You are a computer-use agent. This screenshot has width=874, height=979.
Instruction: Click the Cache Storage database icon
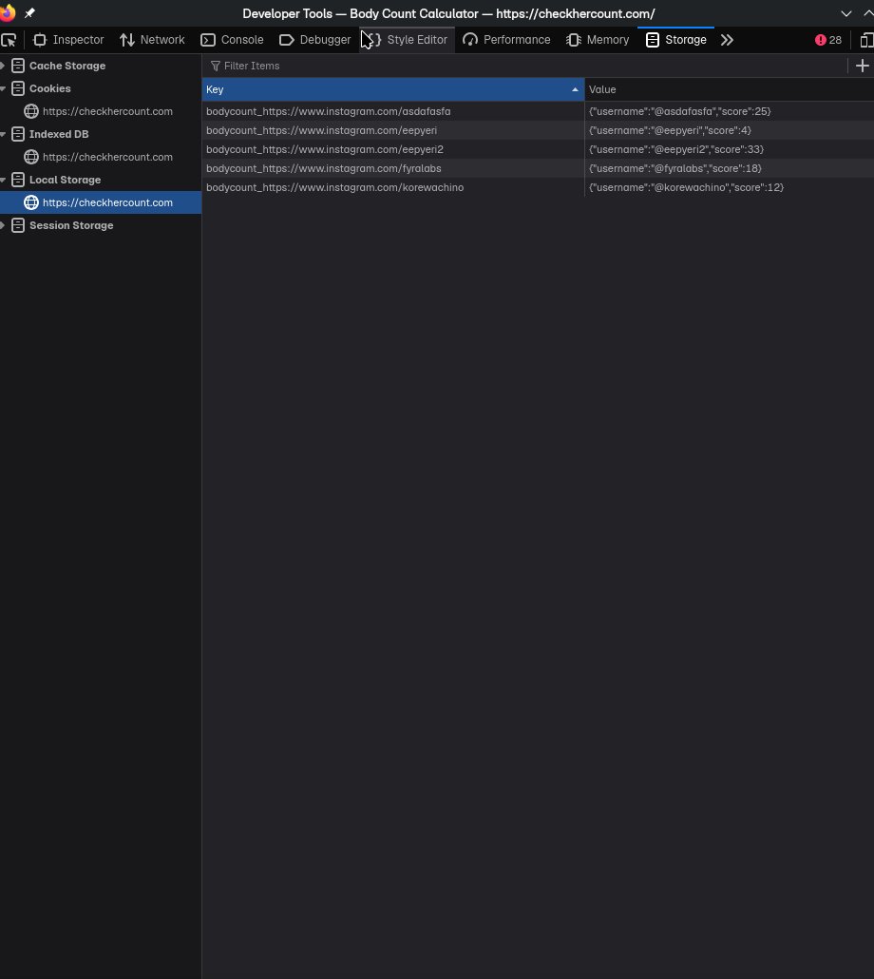coord(18,66)
